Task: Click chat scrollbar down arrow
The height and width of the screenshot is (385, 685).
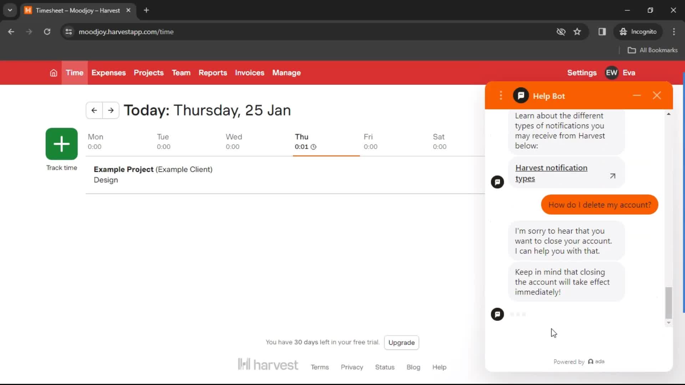Action: [669, 323]
